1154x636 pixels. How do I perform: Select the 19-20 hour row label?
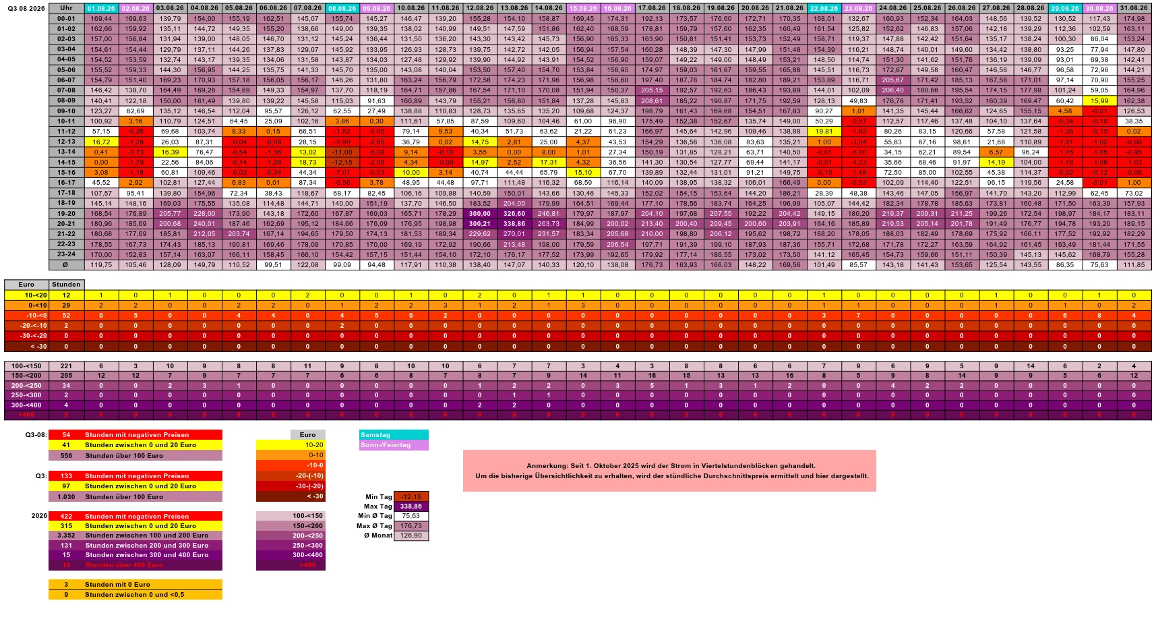click(x=66, y=214)
